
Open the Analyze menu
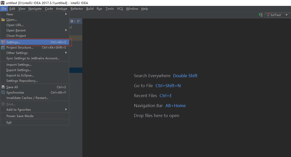pos(62,9)
